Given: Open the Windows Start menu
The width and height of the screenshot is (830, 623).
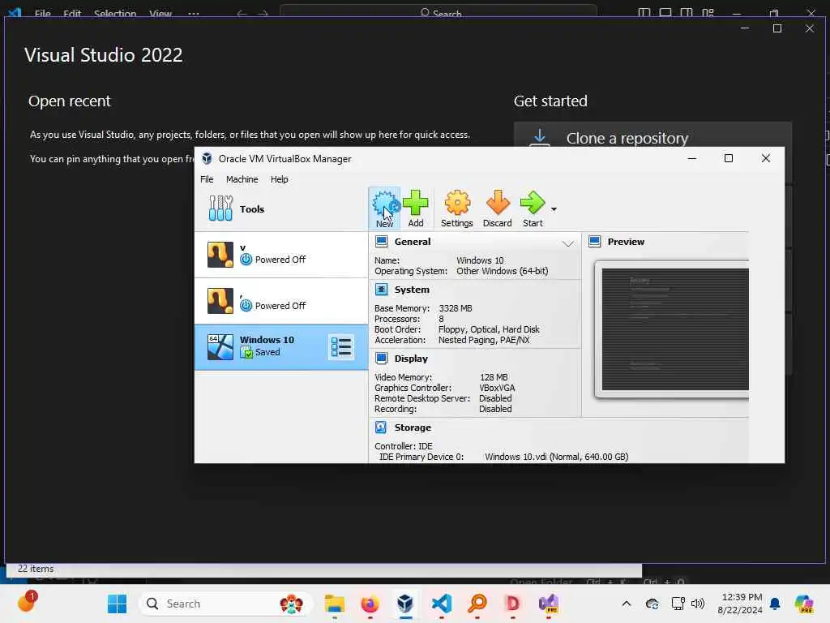Looking at the screenshot, I should pos(117,604).
